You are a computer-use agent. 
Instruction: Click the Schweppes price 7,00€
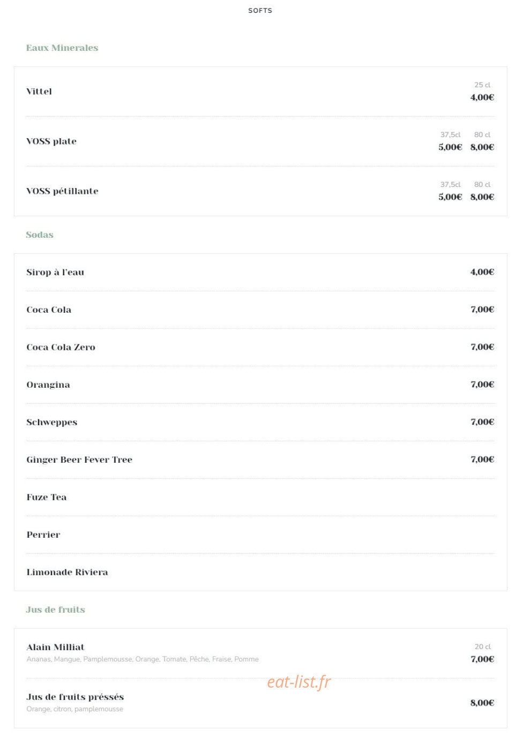click(482, 421)
